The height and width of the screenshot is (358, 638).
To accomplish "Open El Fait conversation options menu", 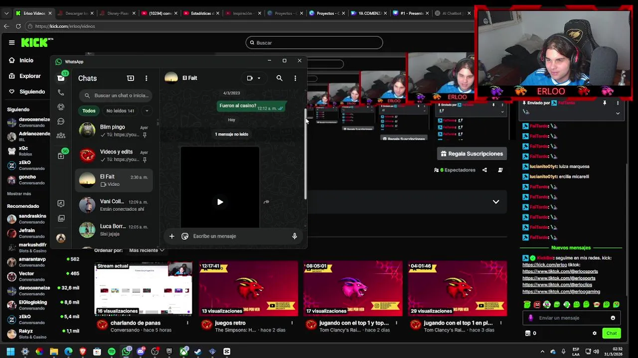I will 295,78.
